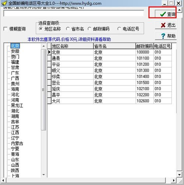The image size is (184, 185).
Task: Click the green checkmark query button
Action: click(x=166, y=14)
